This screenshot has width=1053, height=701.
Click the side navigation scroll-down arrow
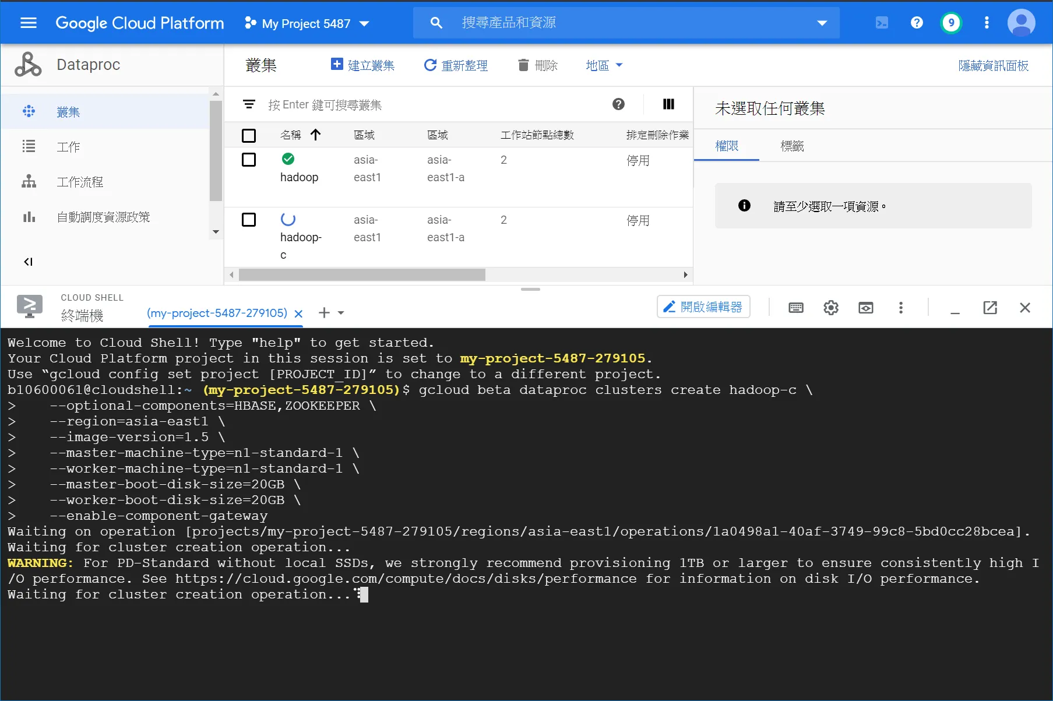click(216, 231)
